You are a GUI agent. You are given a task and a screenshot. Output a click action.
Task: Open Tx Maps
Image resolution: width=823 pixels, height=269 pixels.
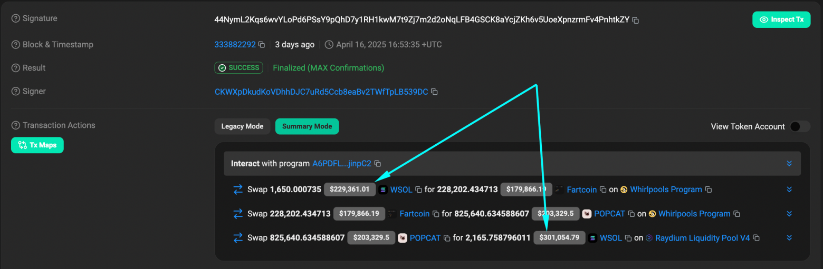[37, 145]
